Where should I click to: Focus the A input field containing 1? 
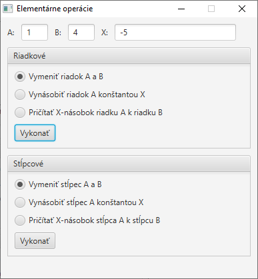35,33
